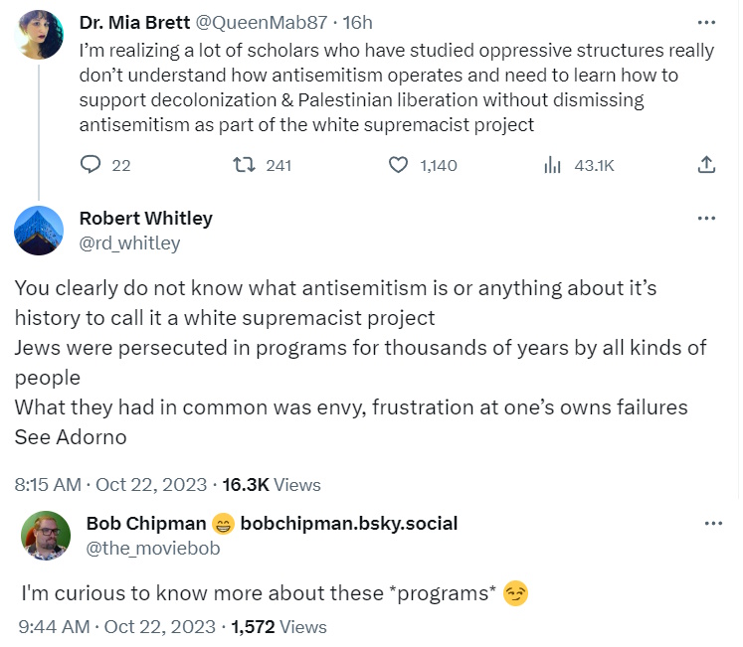This screenshot has width=743, height=647.
Task: Like Dr. Mia Brett's tweet
Action: click(x=399, y=165)
